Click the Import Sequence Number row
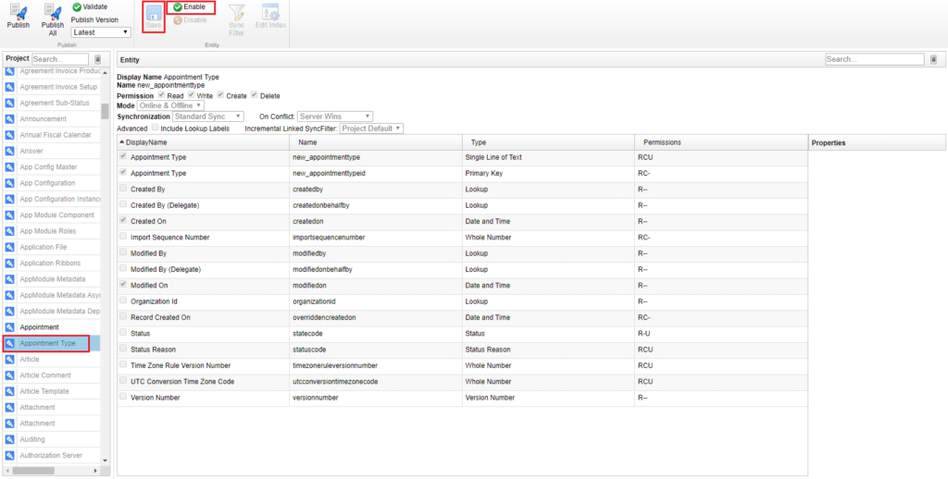Viewport: 948px width, 479px height. pyautogui.click(x=463, y=237)
